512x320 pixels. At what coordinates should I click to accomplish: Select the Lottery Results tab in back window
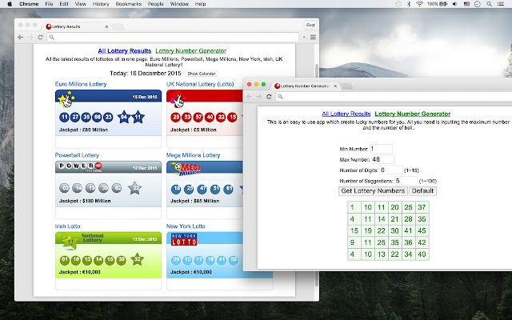(77, 26)
